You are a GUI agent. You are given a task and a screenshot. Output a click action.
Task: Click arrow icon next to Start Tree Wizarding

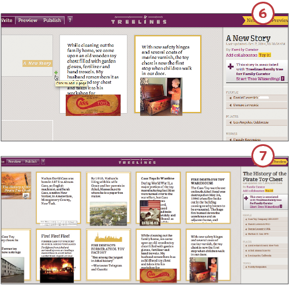click(283, 78)
